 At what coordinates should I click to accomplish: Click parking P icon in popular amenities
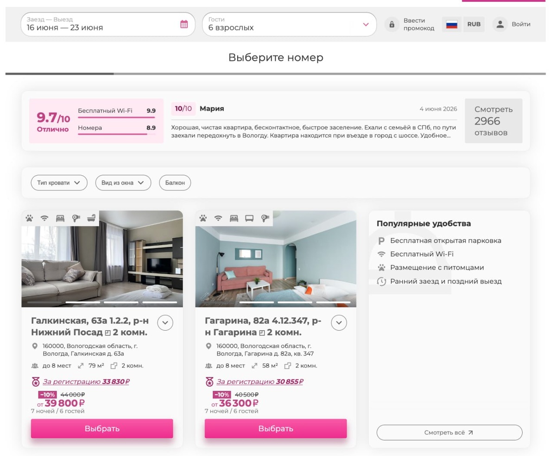pos(381,241)
